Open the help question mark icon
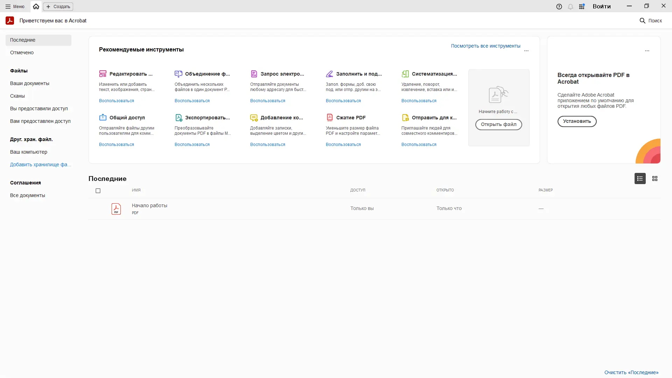Viewport: 672px width, 378px height. 559,7
